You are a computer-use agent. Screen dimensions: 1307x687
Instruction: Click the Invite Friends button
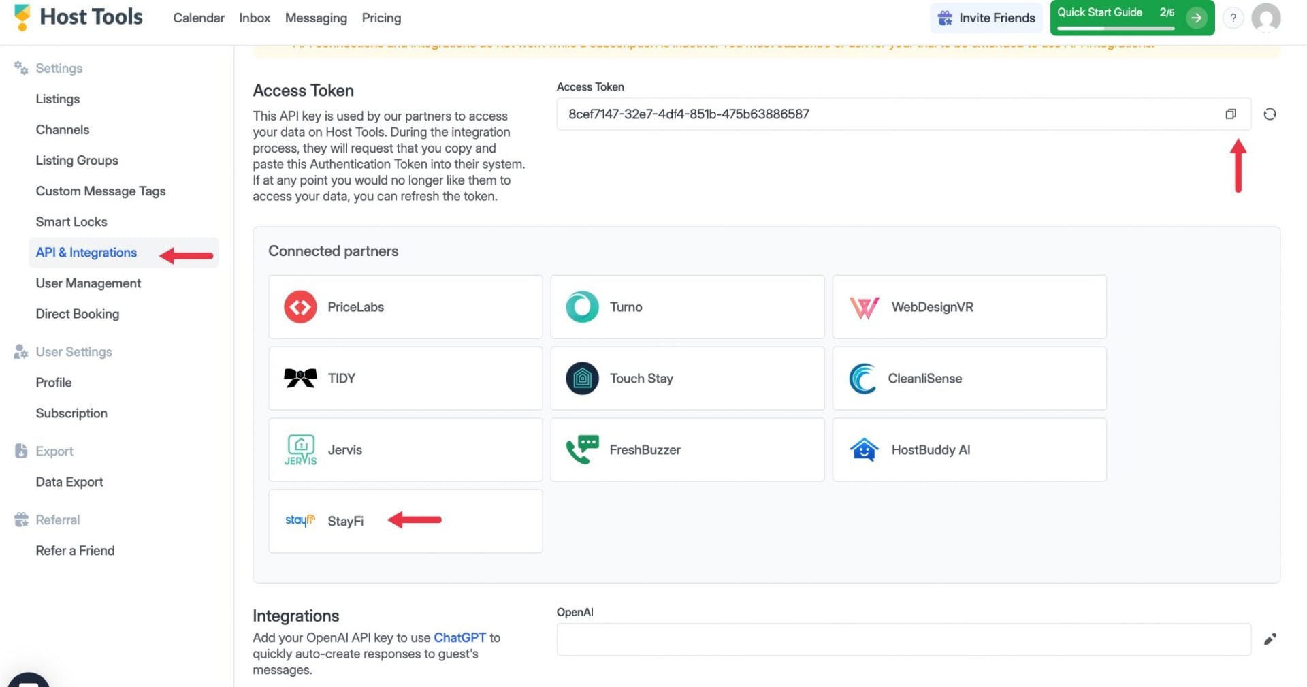tap(986, 18)
